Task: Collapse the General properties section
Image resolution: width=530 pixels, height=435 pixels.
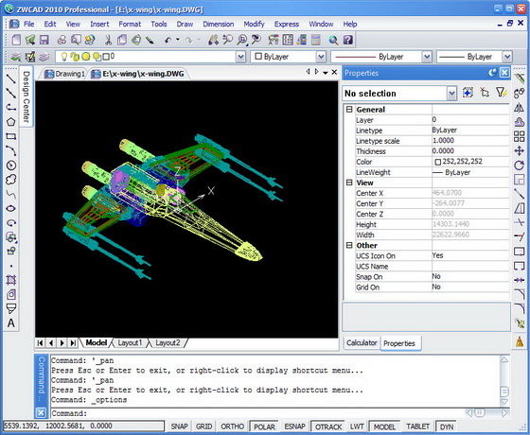Action: click(349, 110)
